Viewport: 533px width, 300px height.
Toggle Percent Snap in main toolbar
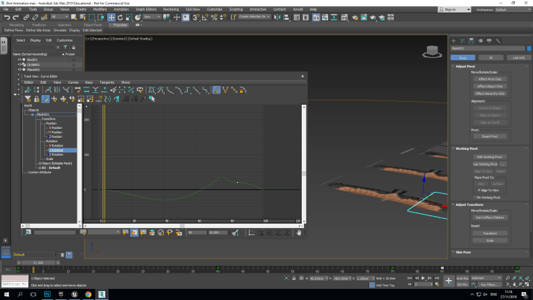click(x=214, y=17)
